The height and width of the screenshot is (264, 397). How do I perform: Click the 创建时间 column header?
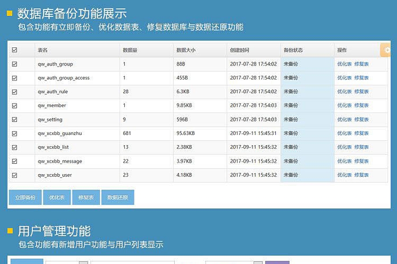coord(240,51)
